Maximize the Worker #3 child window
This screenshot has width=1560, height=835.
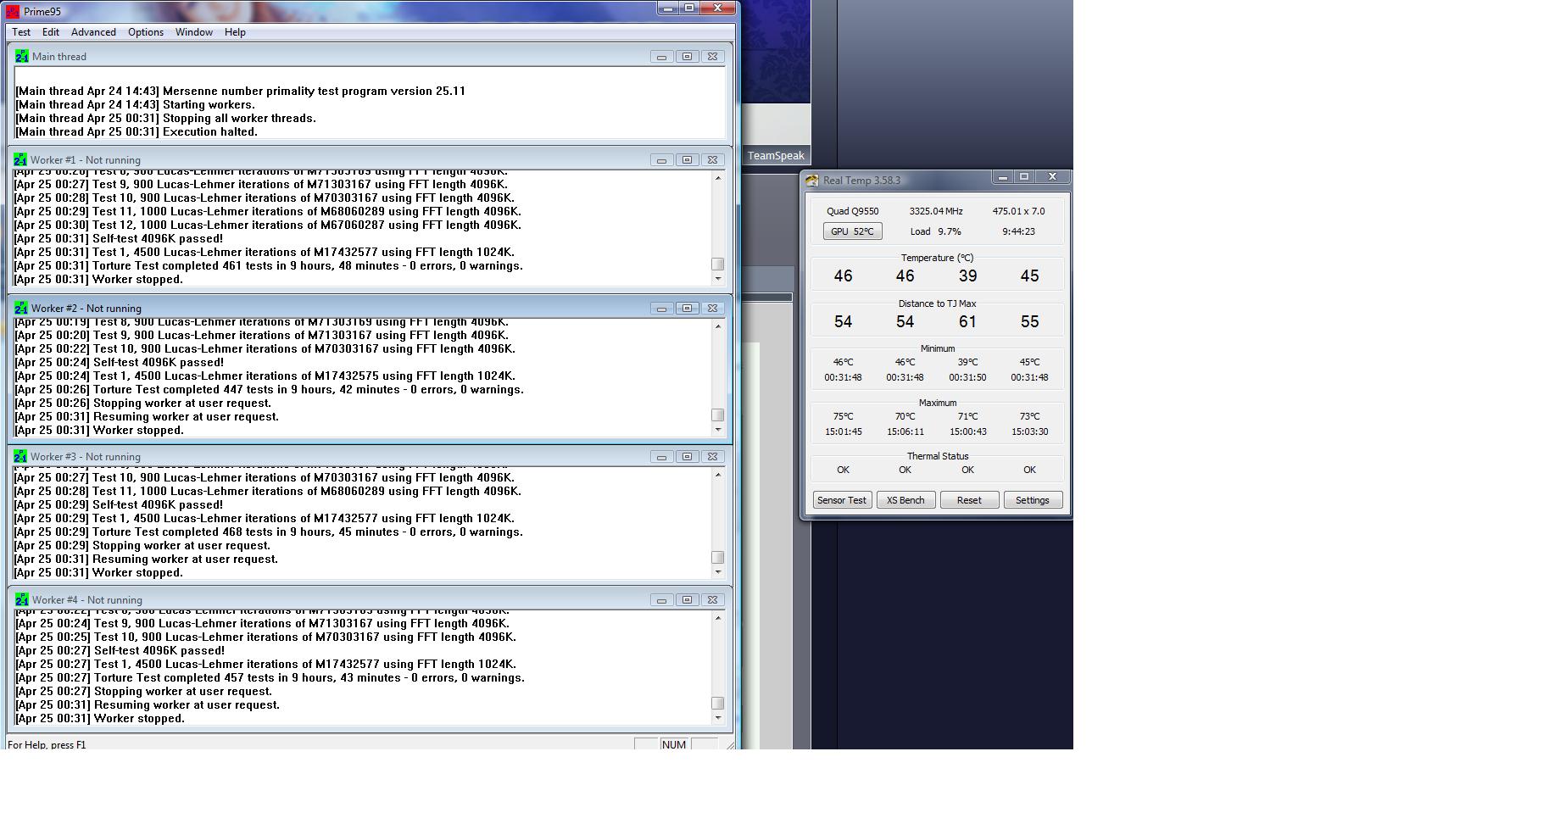688,457
